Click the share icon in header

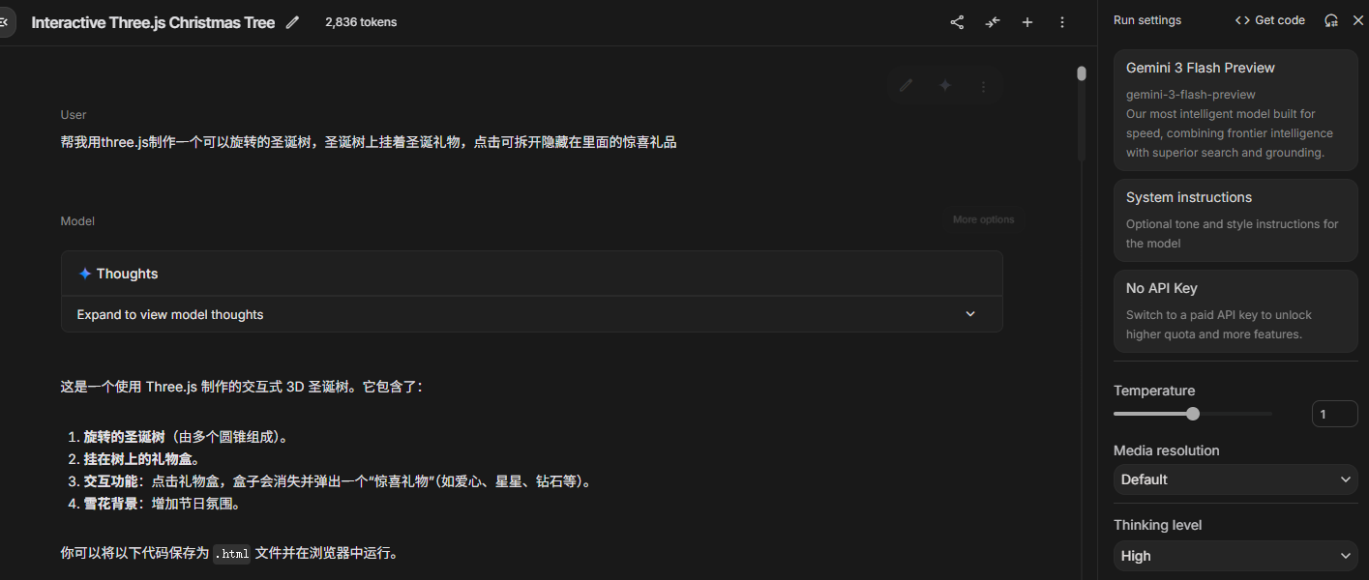957,22
